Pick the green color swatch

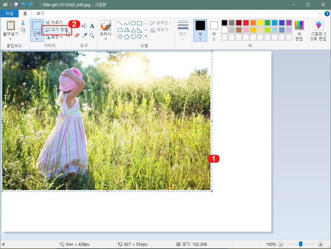[267, 23]
